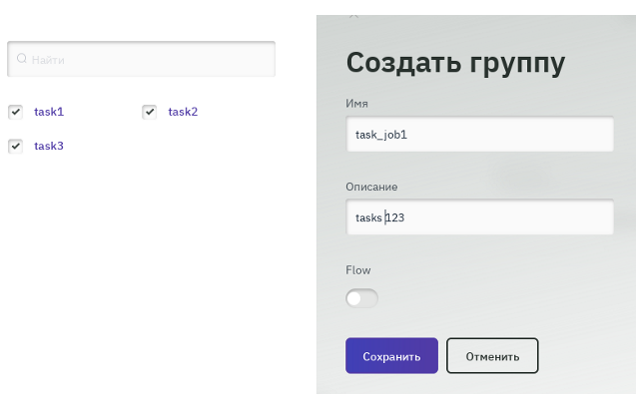Click the partially visible close X icon
This screenshot has height=409, width=639.
(x=353, y=16)
